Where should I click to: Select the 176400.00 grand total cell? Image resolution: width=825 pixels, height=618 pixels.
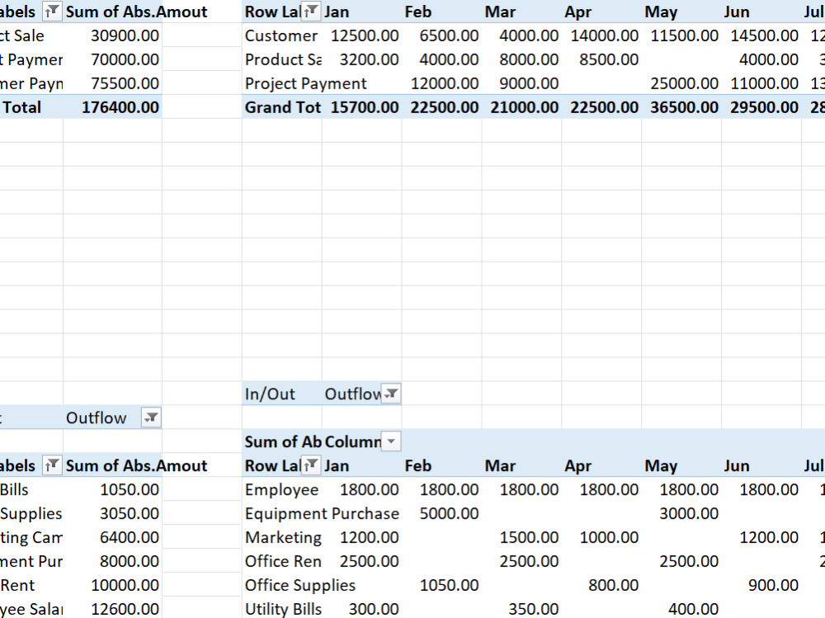(112, 107)
